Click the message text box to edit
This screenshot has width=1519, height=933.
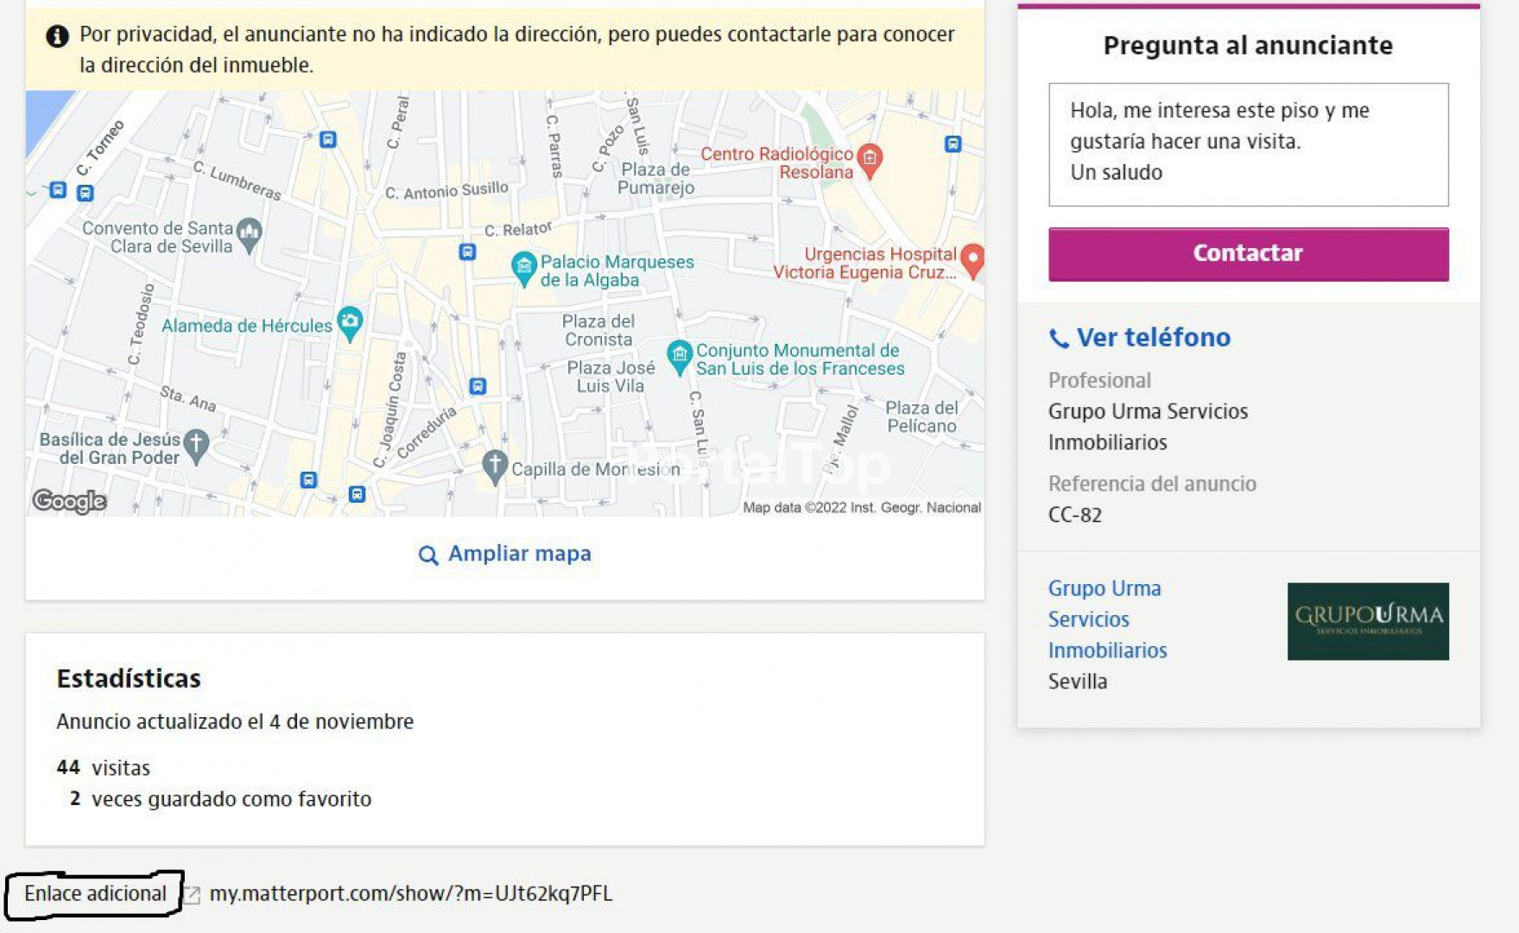coord(1248,144)
